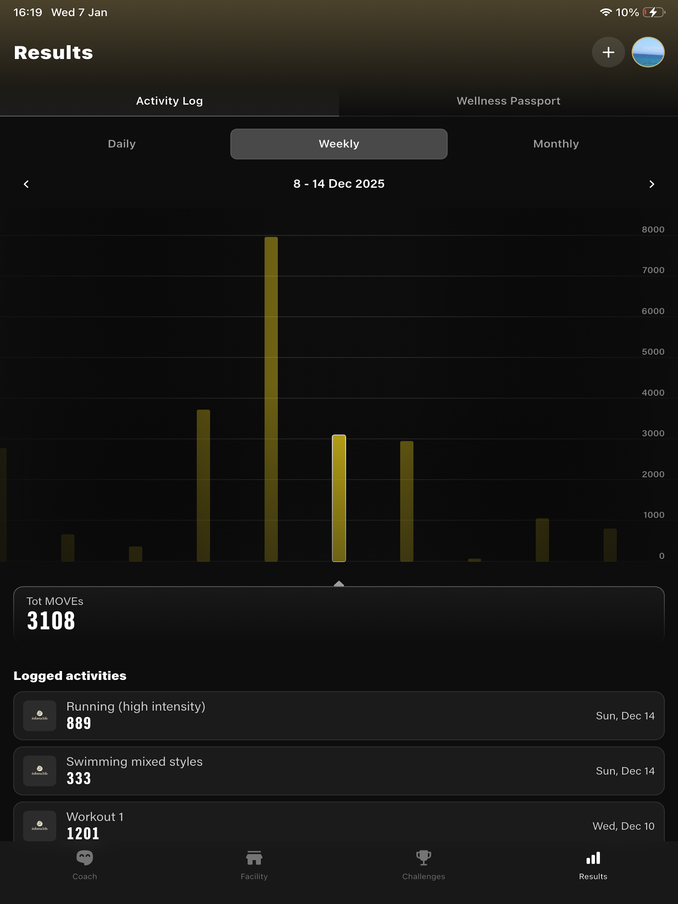Screen dimensions: 678x904
Task: Open Swimming mixed styles activity entry
Action: [x=339, y=771]
